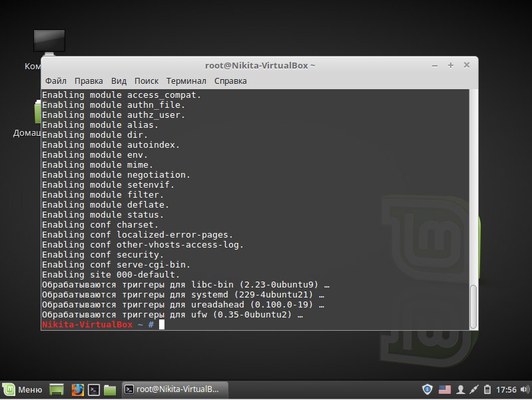Open the Терминал menu
532x400 pixels.
coord(186,81)
